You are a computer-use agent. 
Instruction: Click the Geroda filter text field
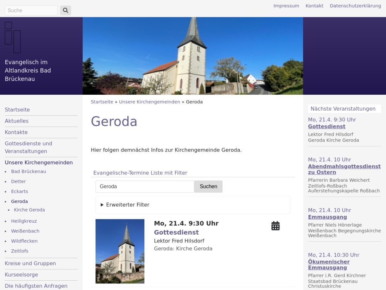[x=144, y=186]
